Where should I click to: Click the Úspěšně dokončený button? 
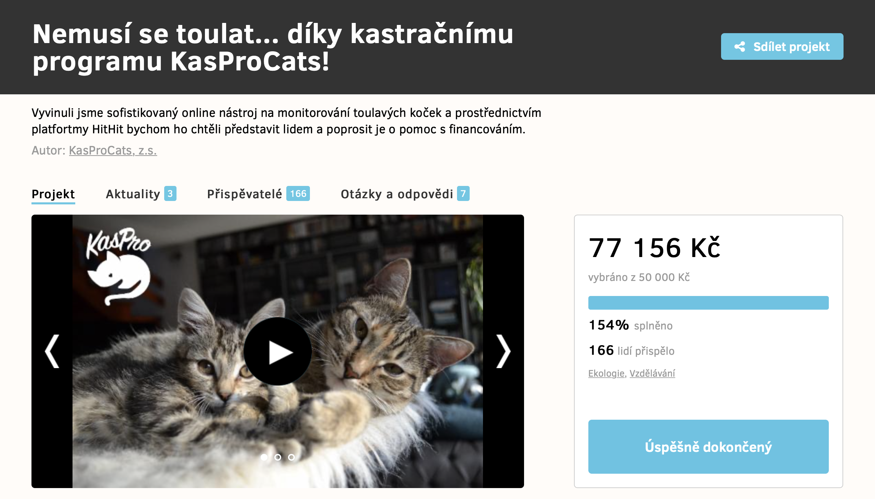click(x=708, y=447)
